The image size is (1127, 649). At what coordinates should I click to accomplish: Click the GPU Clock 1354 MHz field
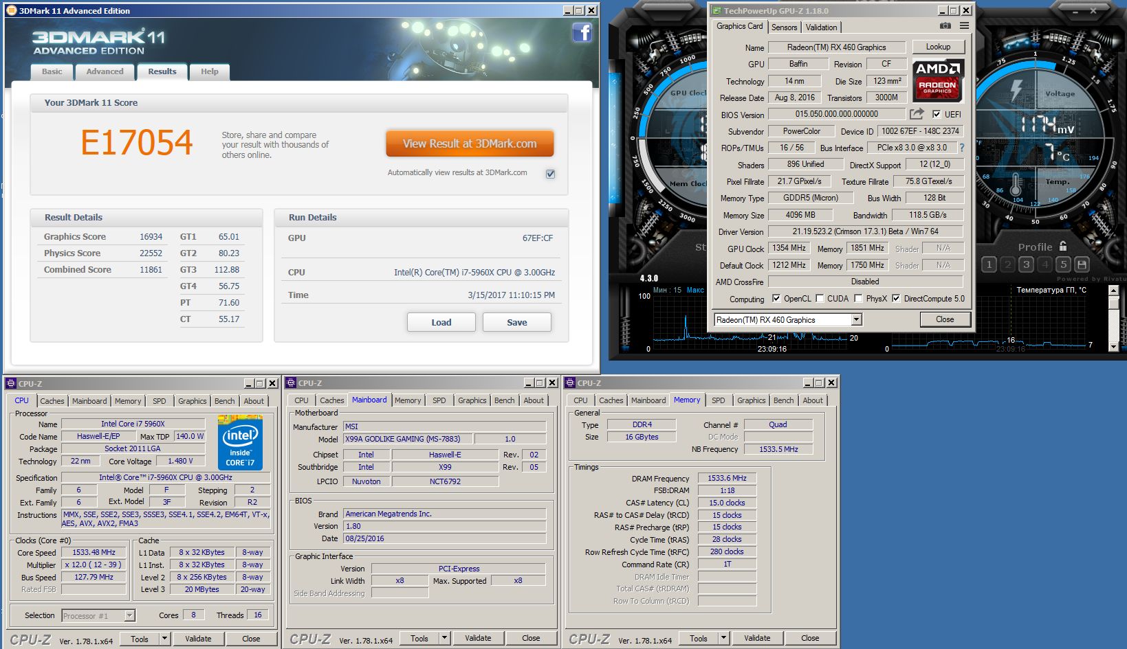pos(789,248)
